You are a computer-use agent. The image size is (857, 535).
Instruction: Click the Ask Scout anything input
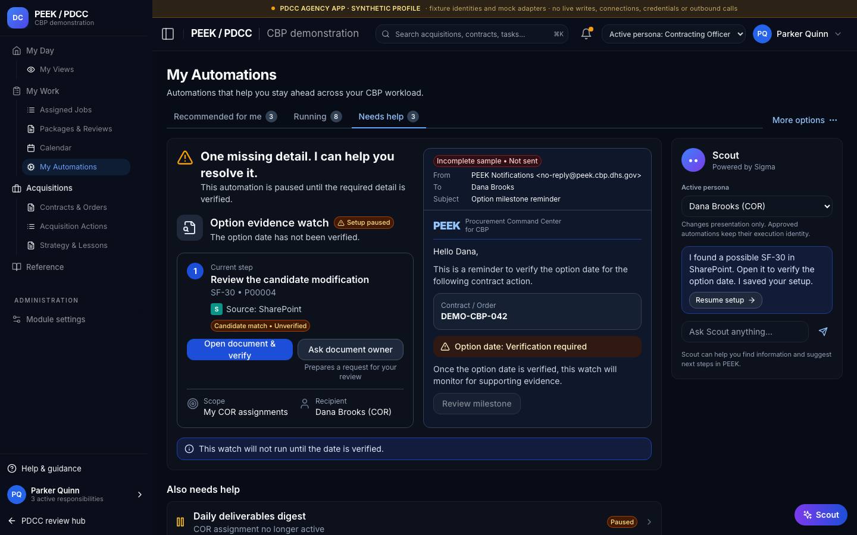point(745,332)
